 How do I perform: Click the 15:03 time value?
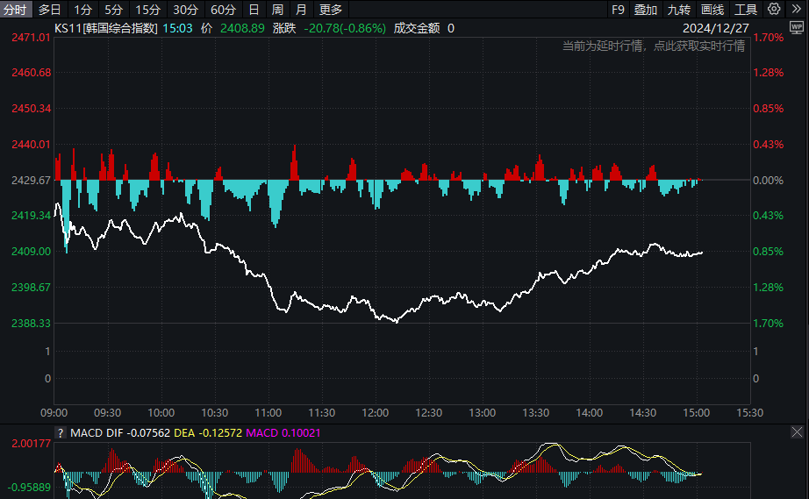click(177, 28)
